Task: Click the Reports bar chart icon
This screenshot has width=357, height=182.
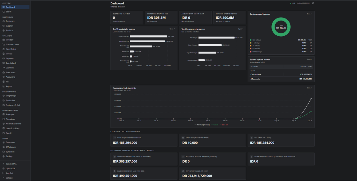Action: 3,86
